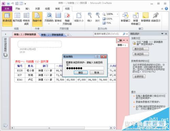
Task: Click Hide Page Title (隐藏页面标题) icon
Action: (67, 19)
